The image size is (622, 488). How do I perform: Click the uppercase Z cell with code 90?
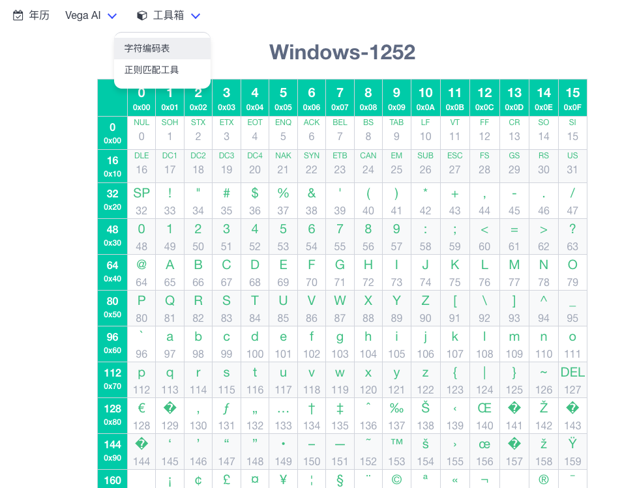tap(425, 308)
